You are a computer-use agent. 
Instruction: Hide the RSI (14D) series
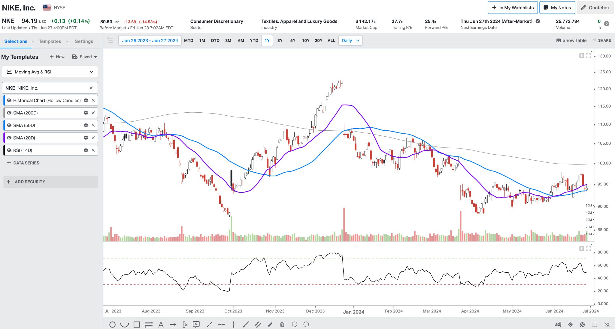[x=9, y=150]
